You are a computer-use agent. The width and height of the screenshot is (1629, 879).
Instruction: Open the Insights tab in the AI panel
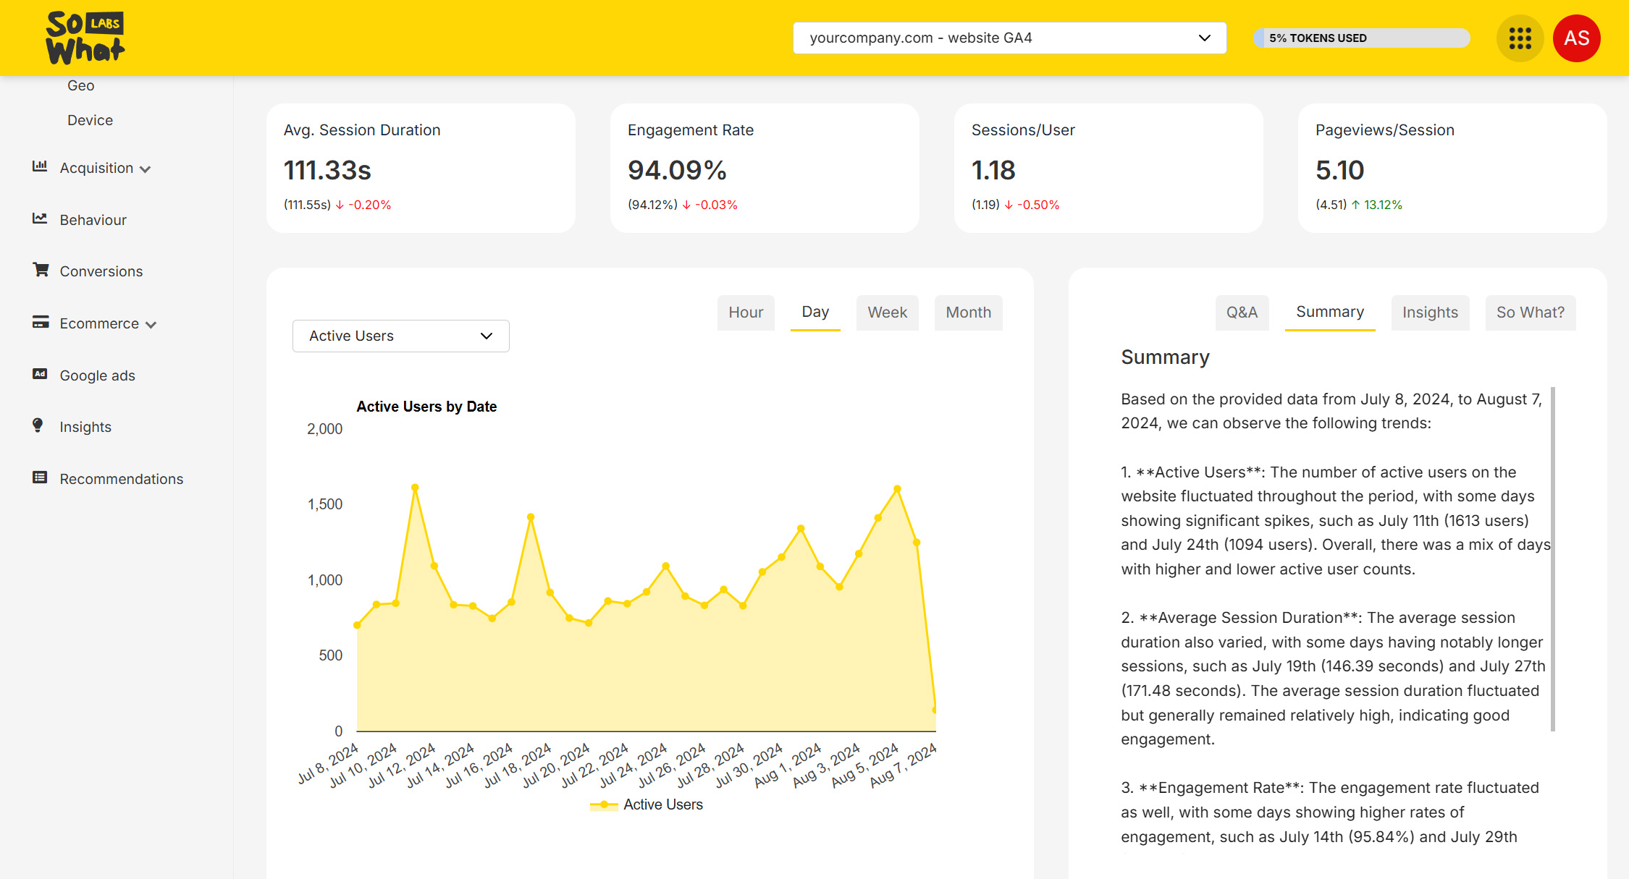1430,313
